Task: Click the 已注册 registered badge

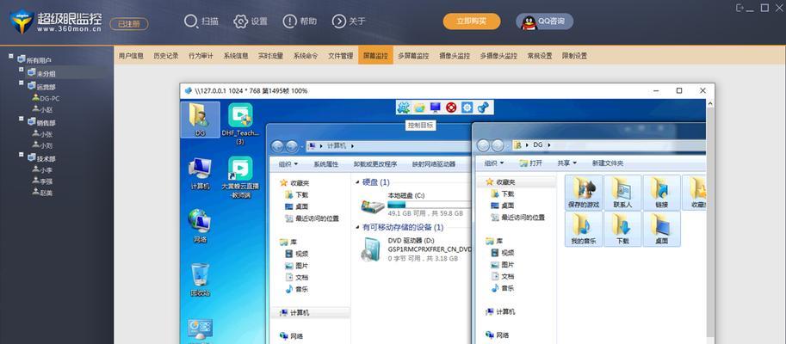Action: [129, 23]
